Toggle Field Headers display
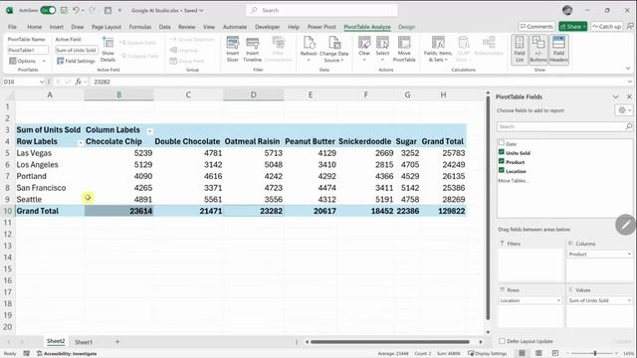The height and width of the screenshot is (358, 637). (558, 49)
